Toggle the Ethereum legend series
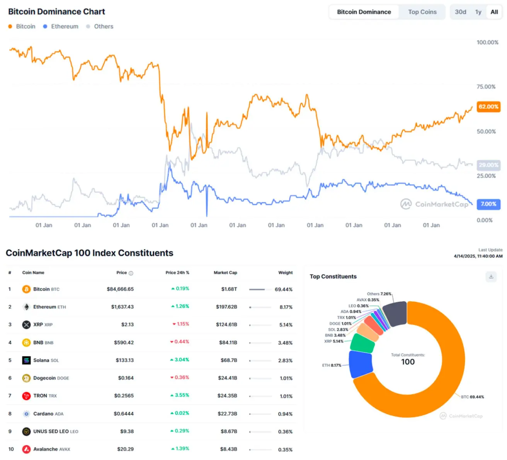 coord(61,26)
